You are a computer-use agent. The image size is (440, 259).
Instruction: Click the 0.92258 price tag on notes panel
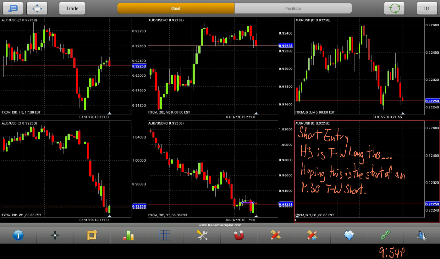tap(432, 204)
